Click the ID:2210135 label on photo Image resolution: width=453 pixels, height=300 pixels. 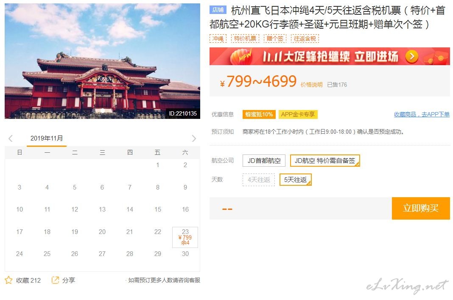pos(182,113)
